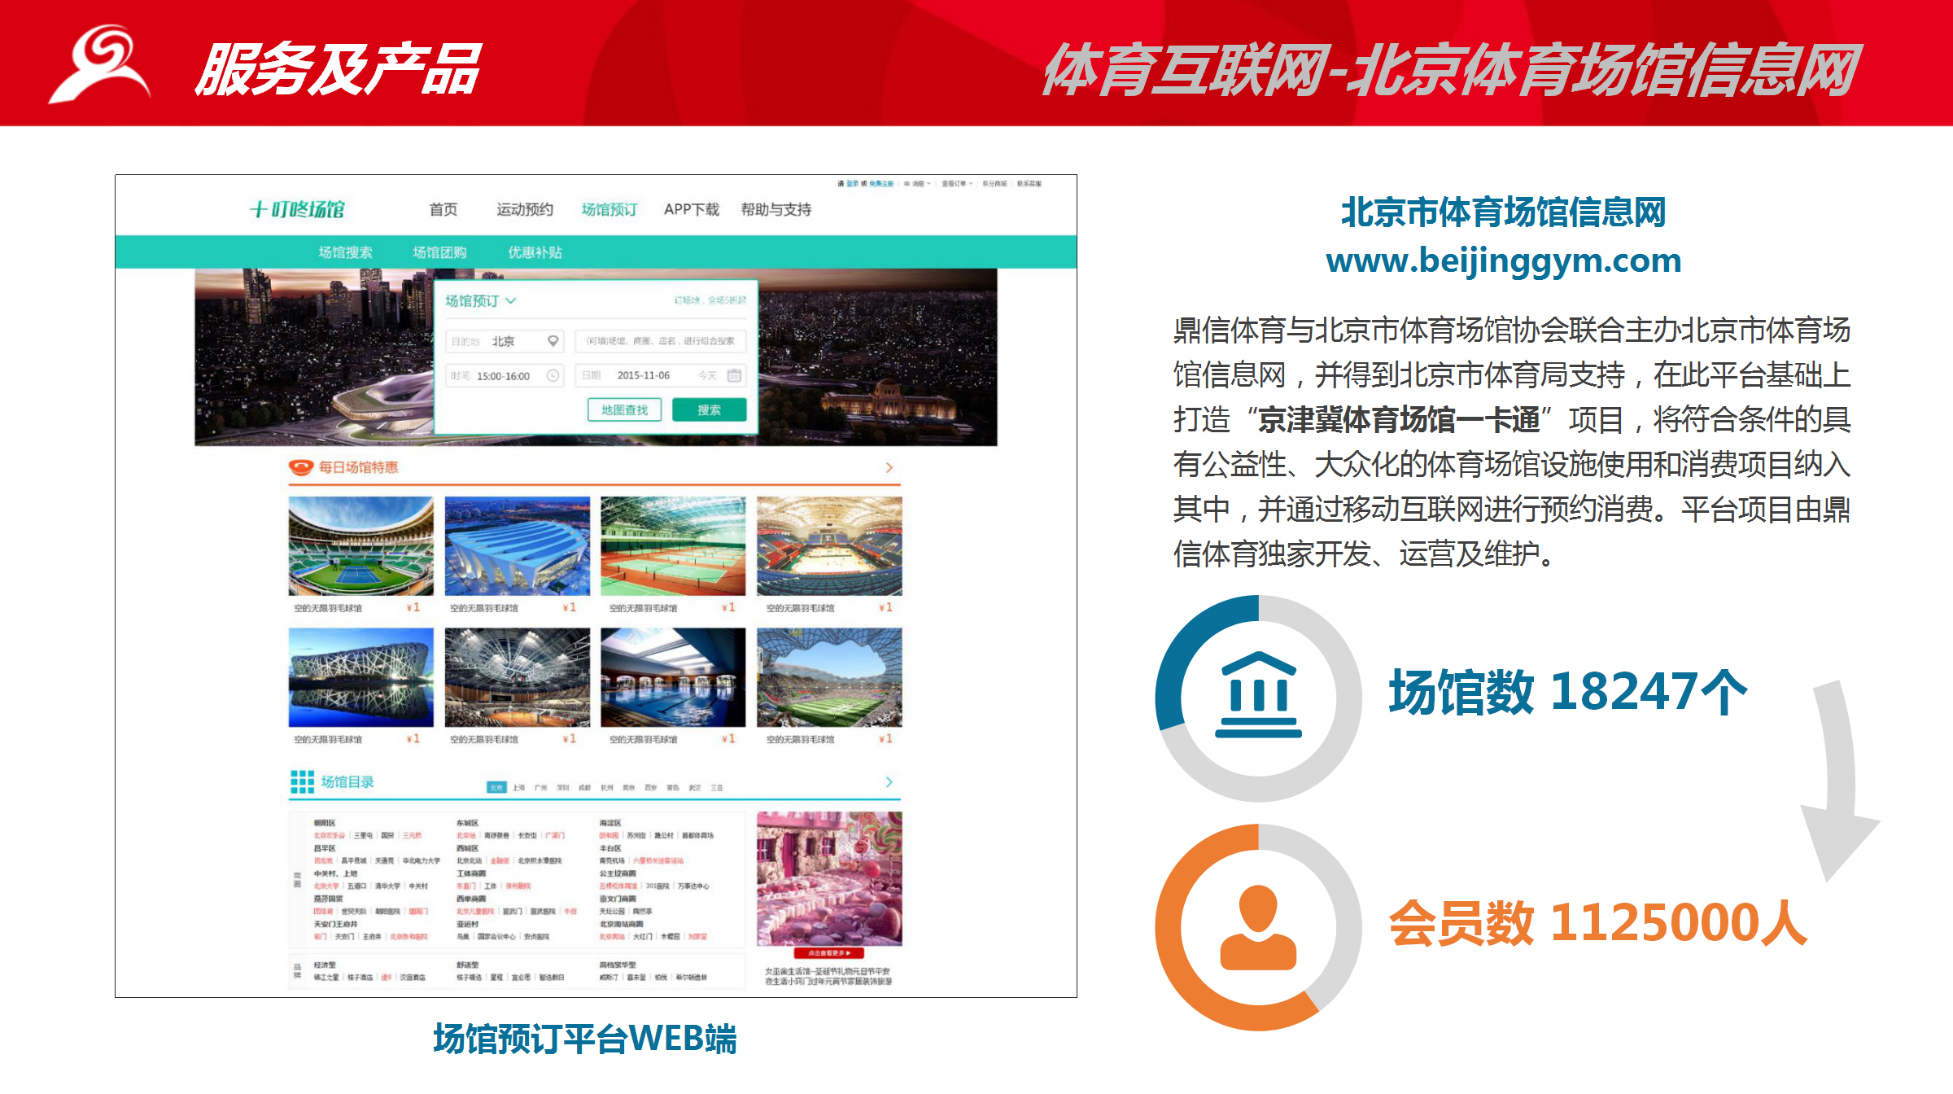Click the blue venue building icon
The width and height of the screenshot is (1953, 1094).
(1258, 695)
